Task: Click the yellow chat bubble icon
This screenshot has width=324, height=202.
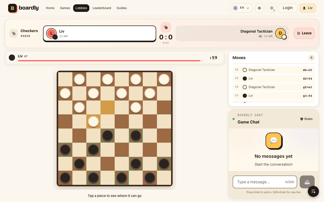Action: tap(274, 141)
